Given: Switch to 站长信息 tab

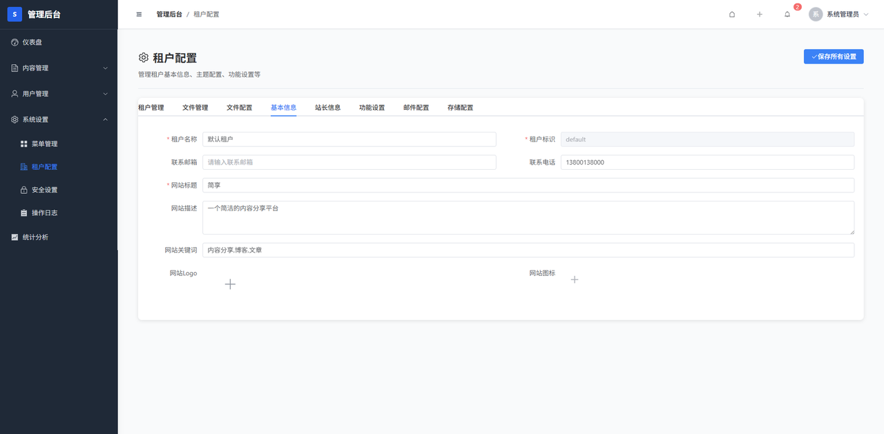Looking at the screenshot, I should pyautogui.click(x=328, y=108).
